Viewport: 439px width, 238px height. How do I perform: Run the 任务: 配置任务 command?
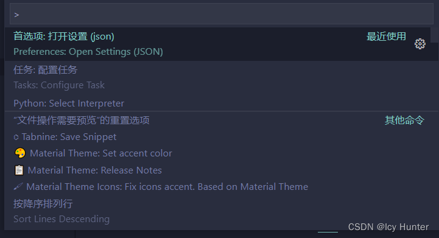tap(45, 70)
